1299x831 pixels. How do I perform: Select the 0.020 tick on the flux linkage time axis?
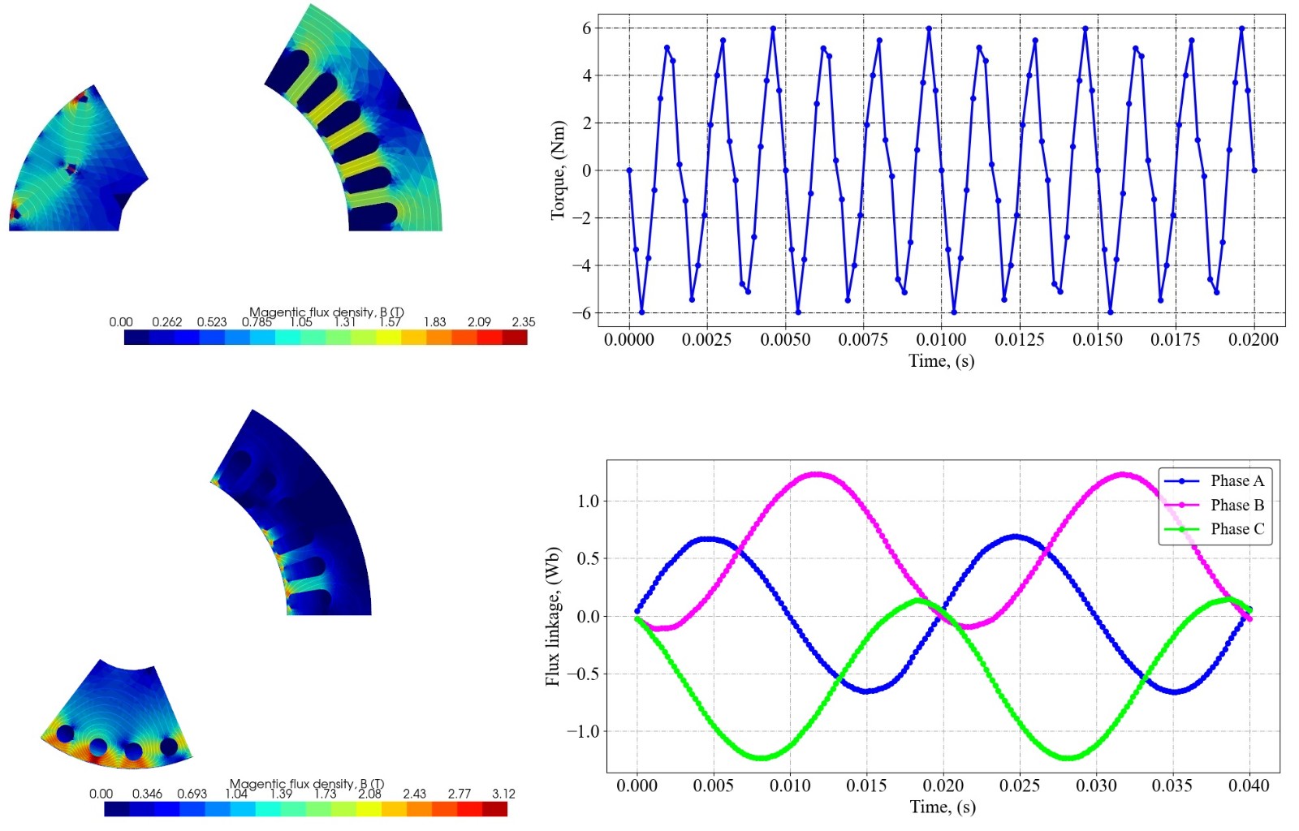point(943,786)
